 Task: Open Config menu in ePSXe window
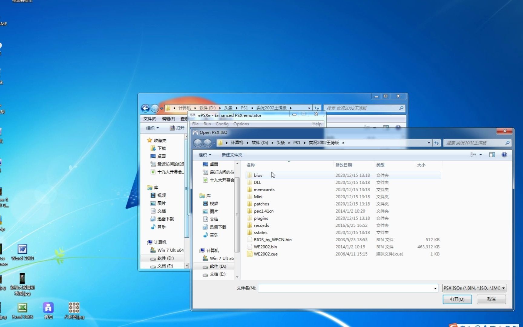tap(222, 124)
